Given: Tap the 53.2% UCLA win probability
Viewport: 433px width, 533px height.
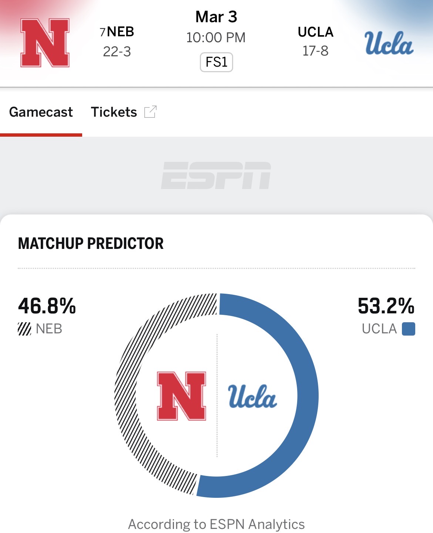Looking at the screenshot, I should coord(386,306).
